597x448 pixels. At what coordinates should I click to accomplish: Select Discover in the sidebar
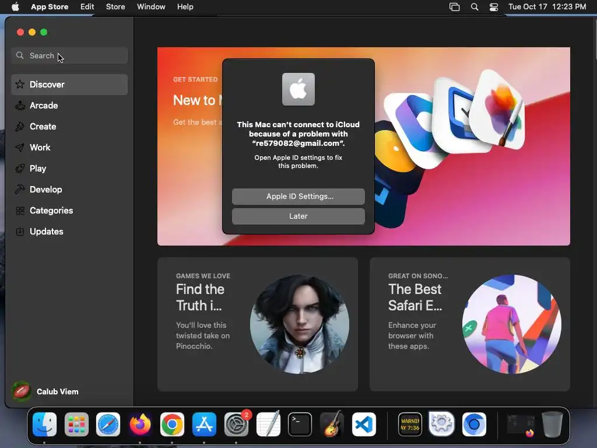point(69,84)
